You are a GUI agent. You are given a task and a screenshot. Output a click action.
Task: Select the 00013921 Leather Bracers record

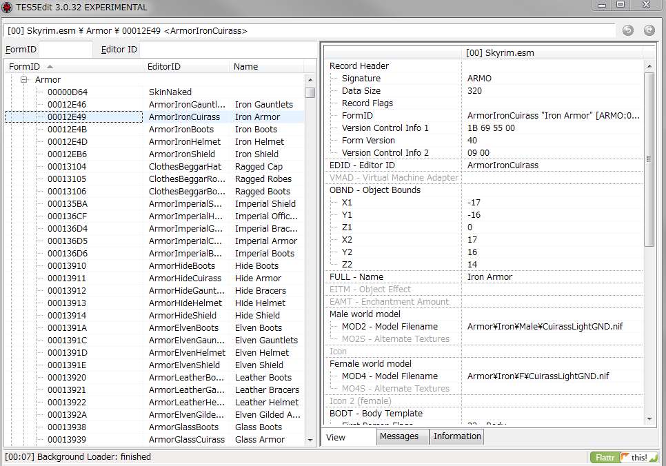(154, 390)
